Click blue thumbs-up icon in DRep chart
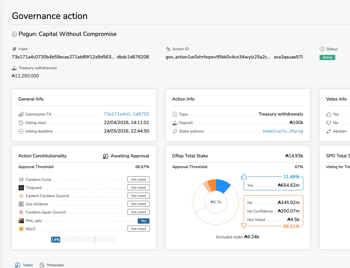The height and width of the screenshot is (268, 350). coord(244,177)
